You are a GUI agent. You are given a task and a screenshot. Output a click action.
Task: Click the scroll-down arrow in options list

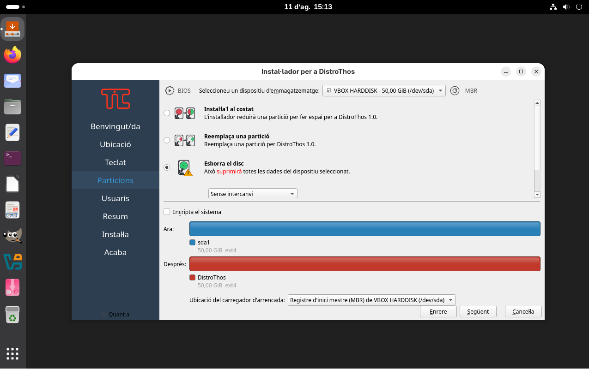click(x=537, y=195)
